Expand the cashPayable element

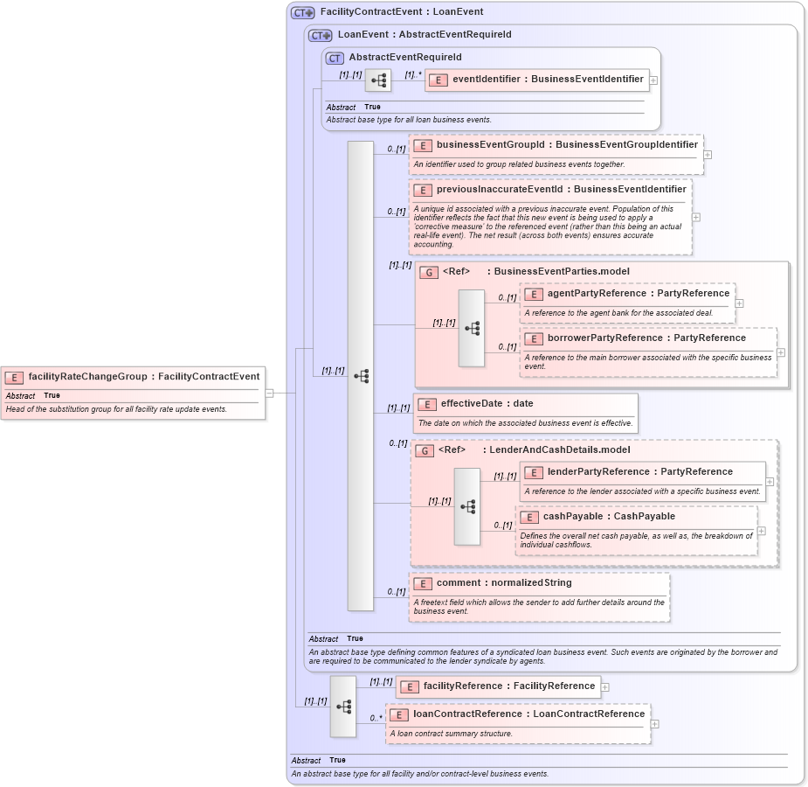[760, 531]
